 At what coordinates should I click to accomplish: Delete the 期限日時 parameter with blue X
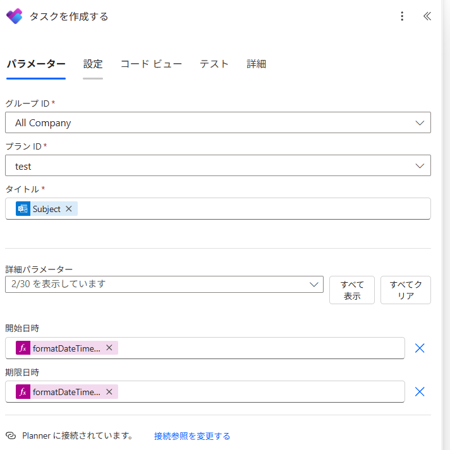click(x=420, y=392)
